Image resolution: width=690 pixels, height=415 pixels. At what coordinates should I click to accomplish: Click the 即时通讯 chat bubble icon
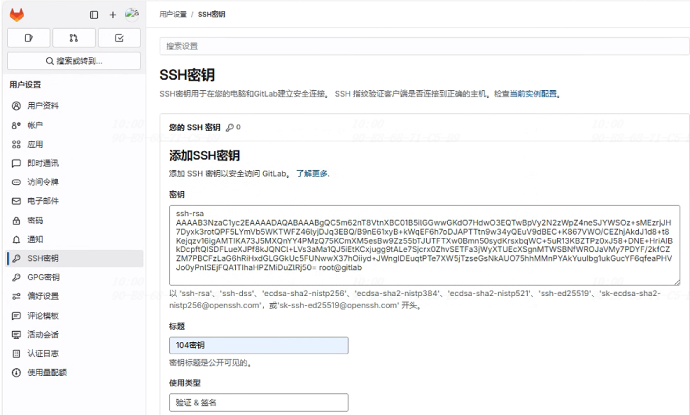coord(16,164)
